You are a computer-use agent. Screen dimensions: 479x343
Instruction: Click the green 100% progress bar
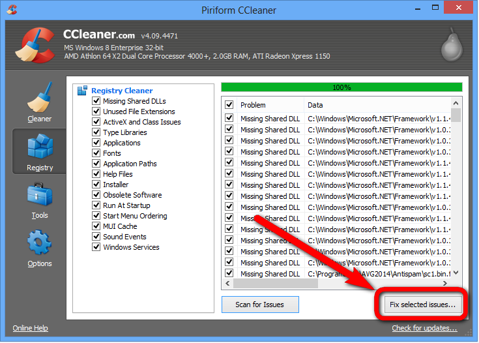point(341,87)
